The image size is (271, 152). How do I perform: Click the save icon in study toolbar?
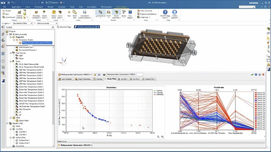pyautogui.click(x=99, y=74)
